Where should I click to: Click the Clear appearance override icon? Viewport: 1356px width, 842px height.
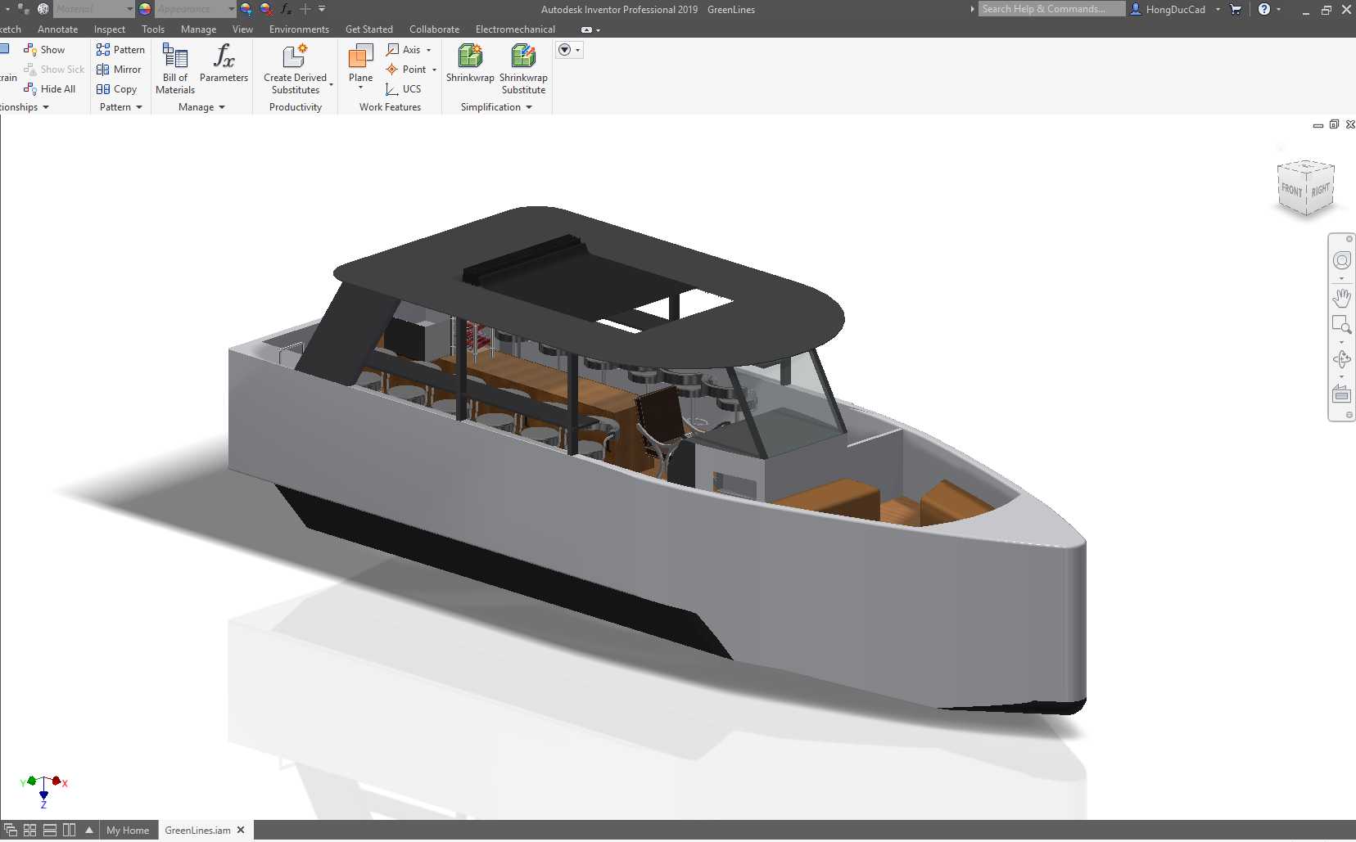266,9
